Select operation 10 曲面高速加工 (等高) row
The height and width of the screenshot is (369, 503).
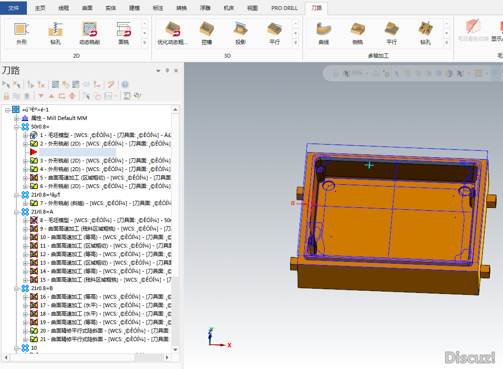pyautogui.click(x=105, y=237)
